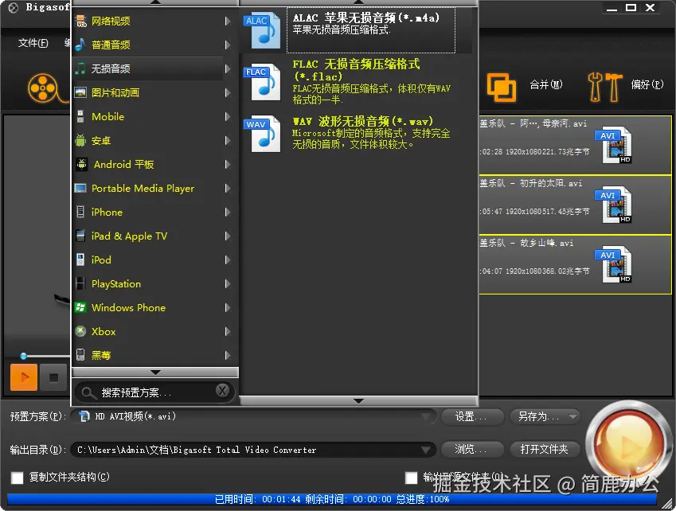Click the 普通音频 music note icon
Viewport: 676px width, 511px height.
pyautogui.click(x=80, y=45)
